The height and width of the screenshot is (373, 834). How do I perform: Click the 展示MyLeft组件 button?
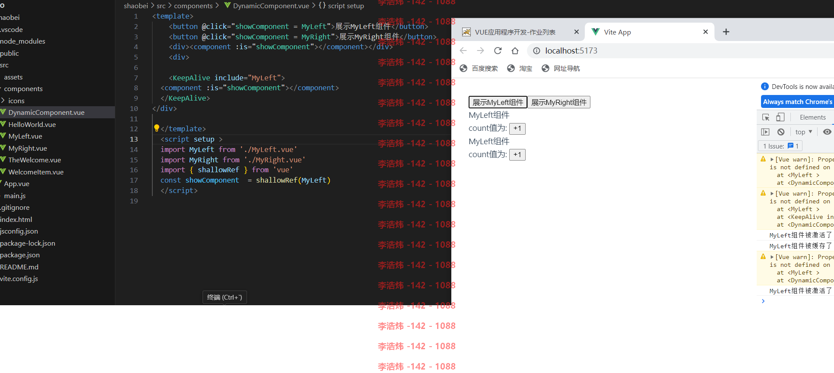point(498,102)
